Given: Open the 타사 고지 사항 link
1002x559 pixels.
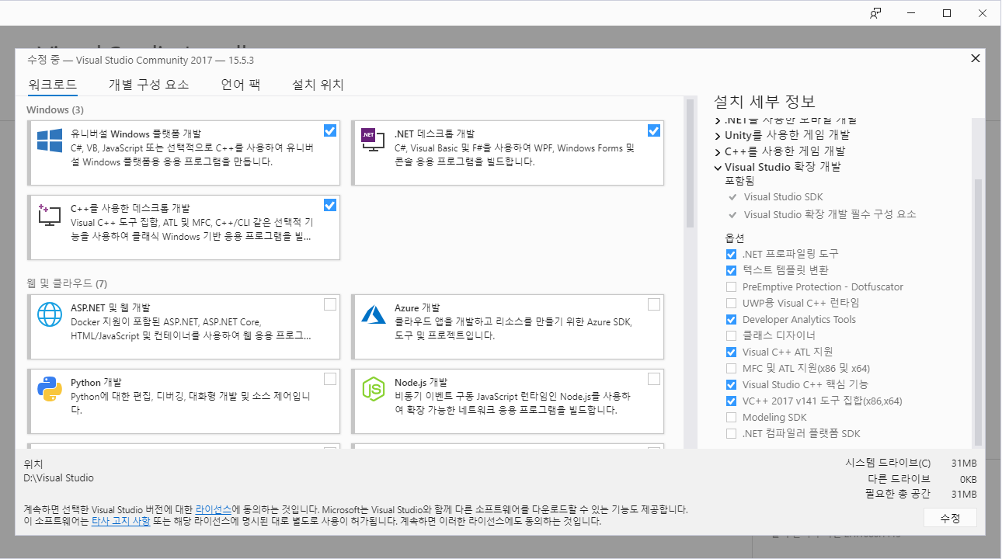Looking at the screenshot, I should (120, 522).
